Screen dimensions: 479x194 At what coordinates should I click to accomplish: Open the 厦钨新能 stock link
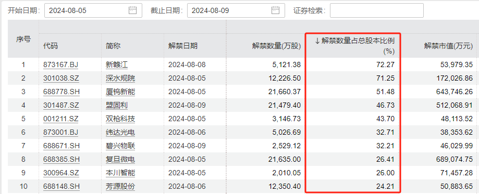[x=120, y=92]
